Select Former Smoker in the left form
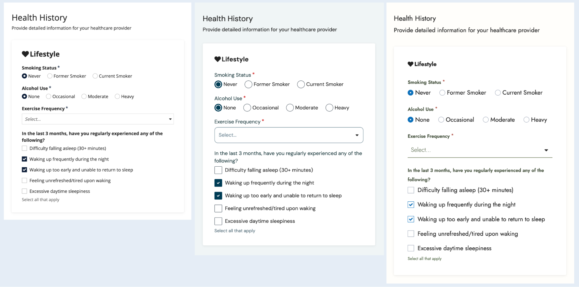Screen dimensions: 579x287 tap(50, 76)
